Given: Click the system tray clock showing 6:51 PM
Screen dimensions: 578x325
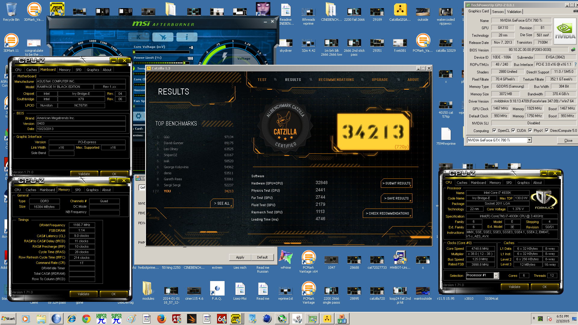Looking at the screenshot, I should [562, 319].
